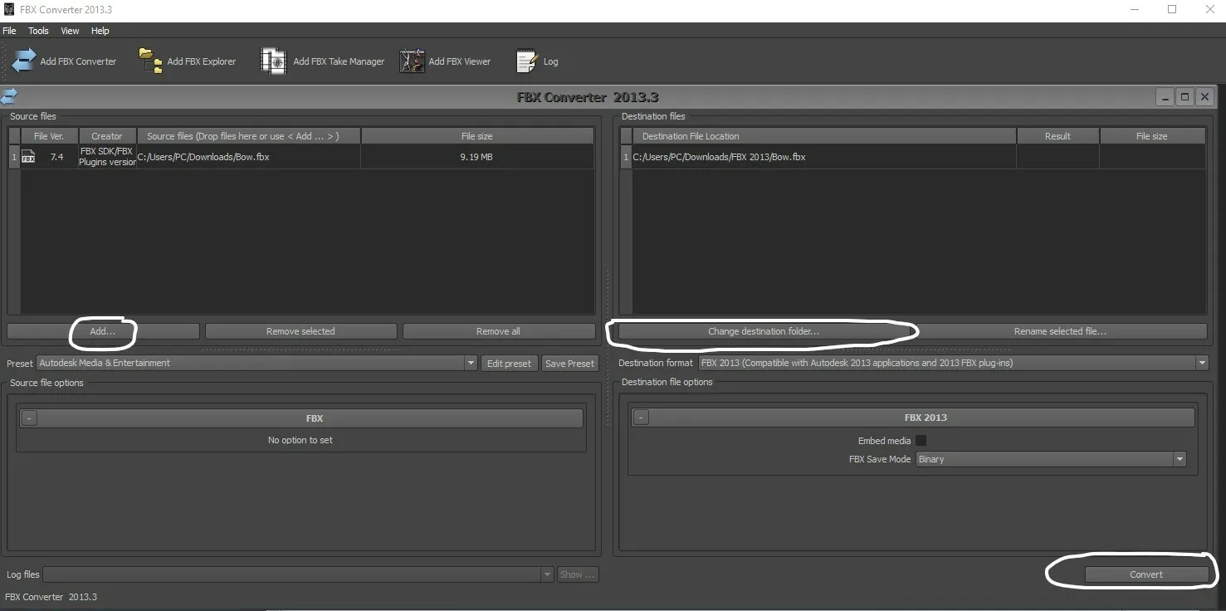Minimize the inner FBX Converter panel
1226x611 pixels.
[1165, 97]
